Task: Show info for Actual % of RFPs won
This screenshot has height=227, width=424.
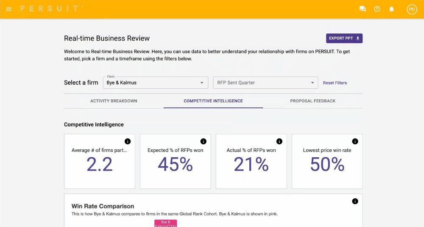Action: (279, 141)
